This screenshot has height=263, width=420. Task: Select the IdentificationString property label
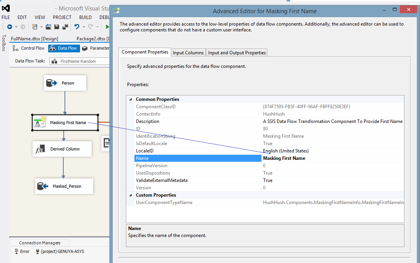[155, 136]
